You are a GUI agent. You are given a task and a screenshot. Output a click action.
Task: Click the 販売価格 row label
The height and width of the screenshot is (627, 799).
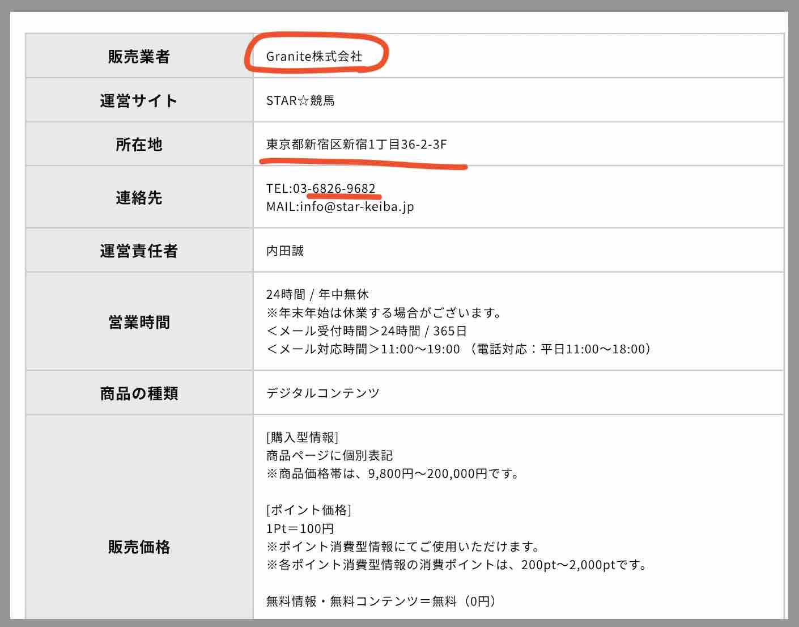pos(139,546)
